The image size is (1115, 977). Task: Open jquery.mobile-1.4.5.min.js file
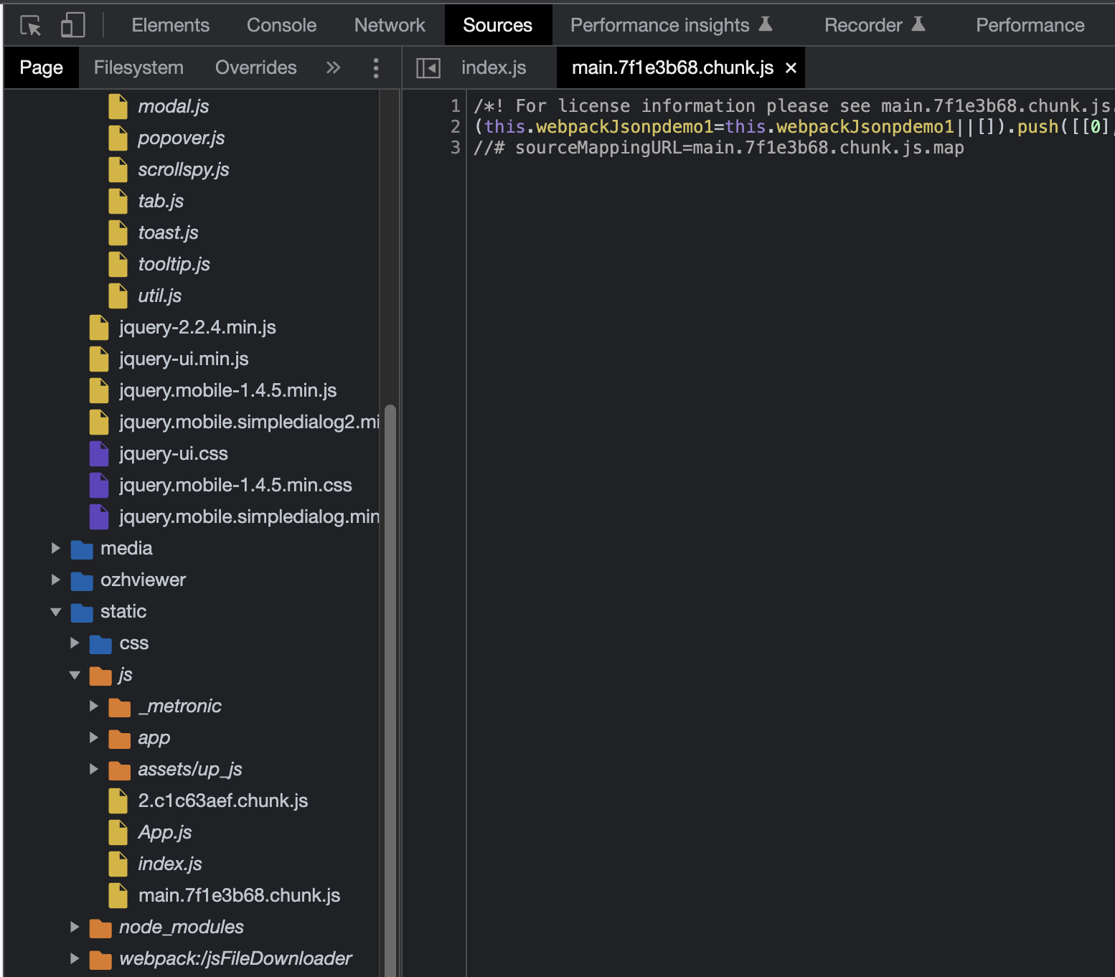[x=227, y=390]
